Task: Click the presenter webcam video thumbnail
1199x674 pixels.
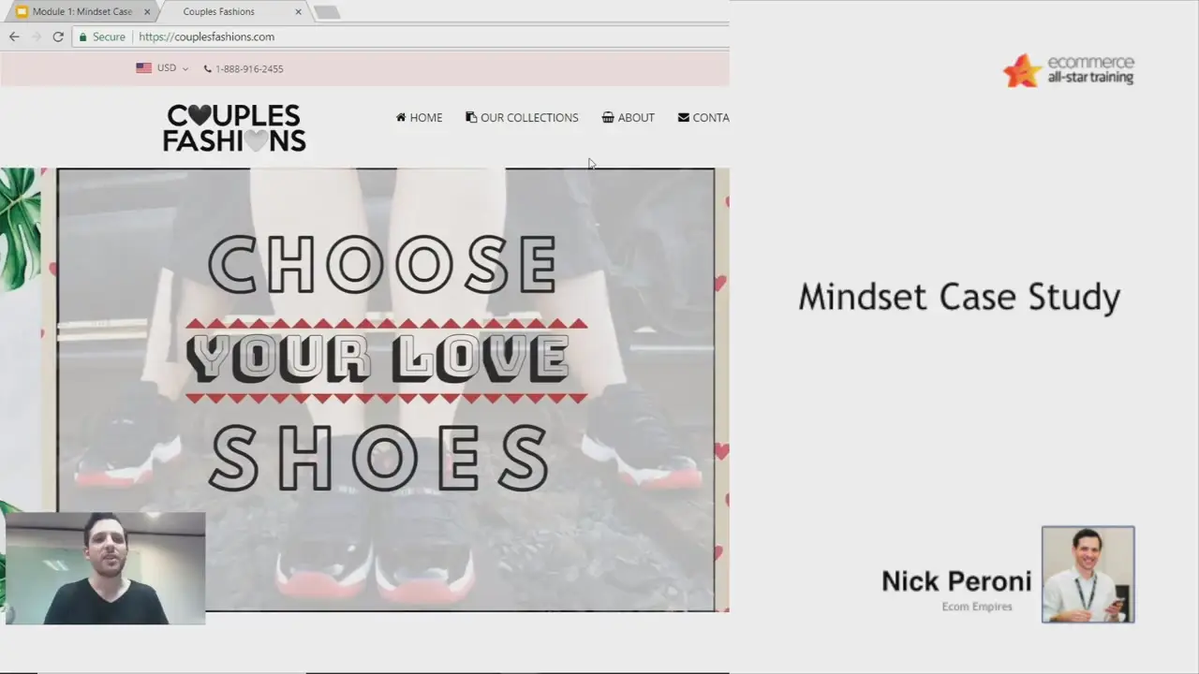Action: coord(105,568)
